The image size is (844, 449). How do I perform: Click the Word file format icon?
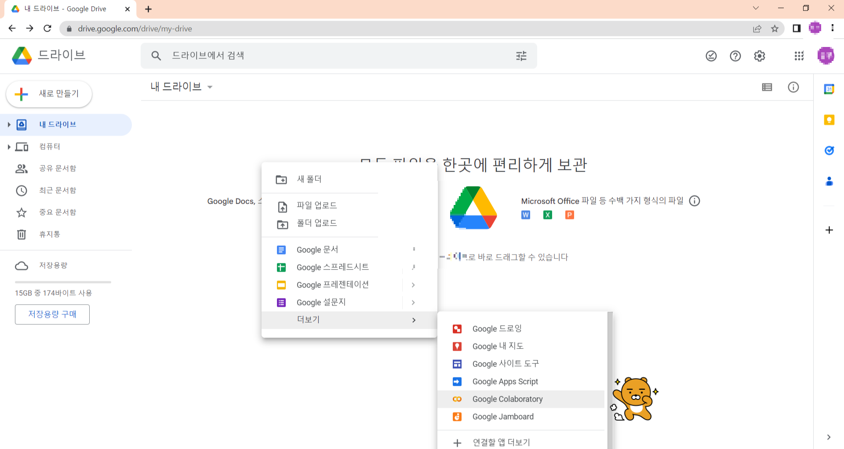pos(526,215)
